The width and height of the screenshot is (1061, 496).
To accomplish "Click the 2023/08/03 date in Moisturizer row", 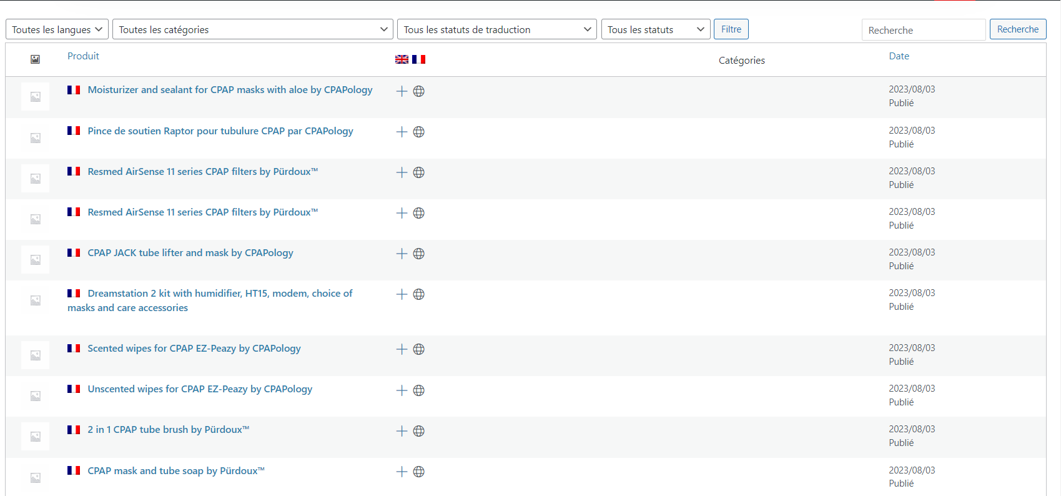I will point(912,89).
